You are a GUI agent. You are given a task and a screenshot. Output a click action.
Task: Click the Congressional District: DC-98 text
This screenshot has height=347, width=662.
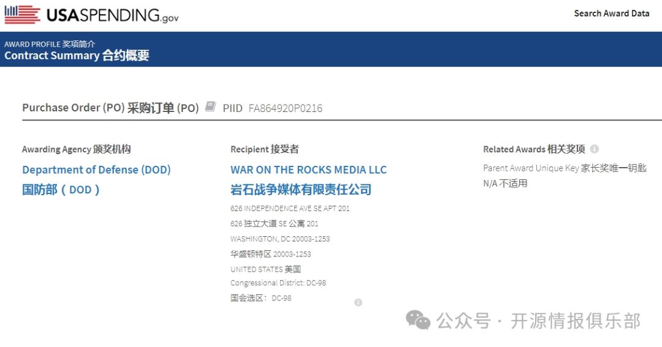[x=278, y=283]
